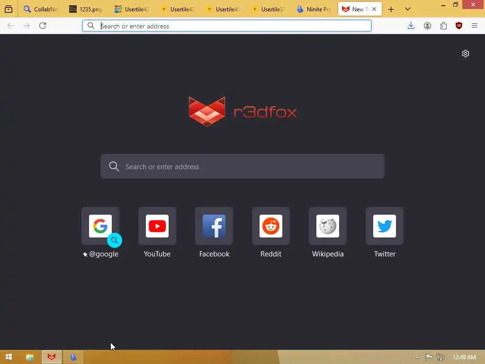This screenshot has height=364, width=485.
Task: Open Action Center flag icon
Action: [429, 357]
